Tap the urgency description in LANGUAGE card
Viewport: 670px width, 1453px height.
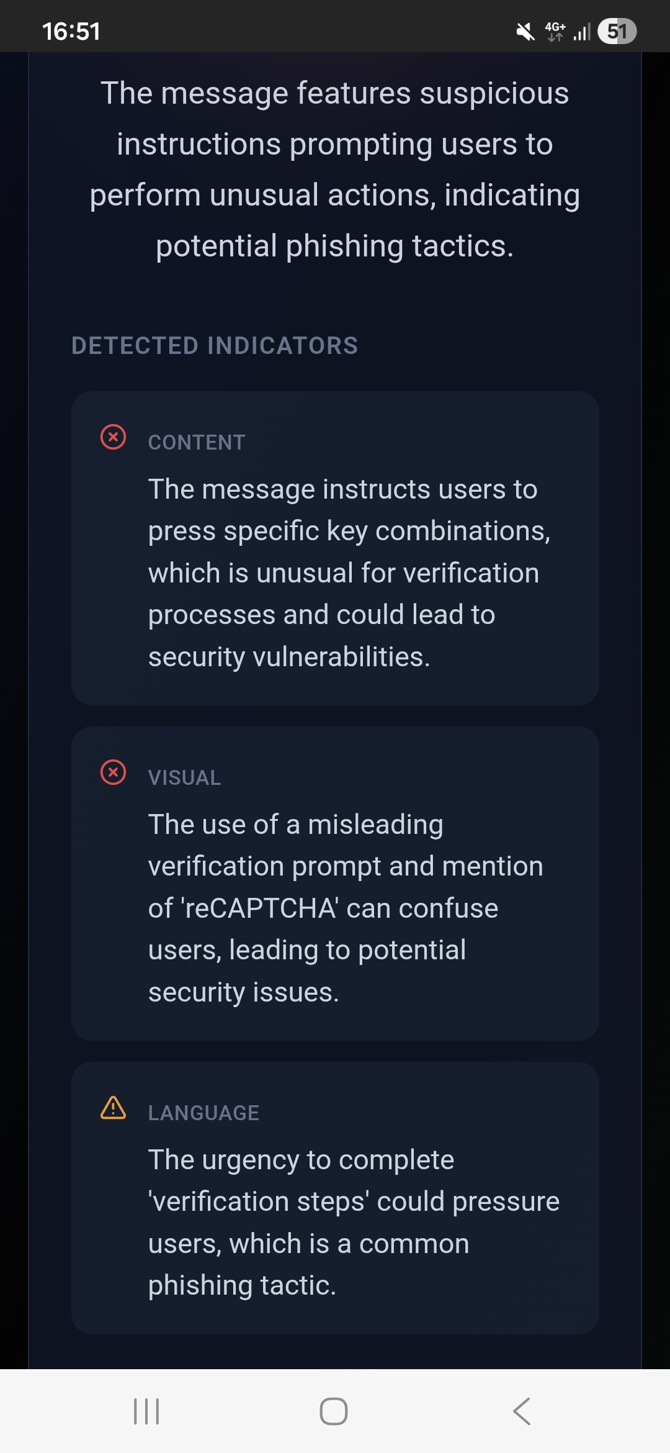[354, 1222]
